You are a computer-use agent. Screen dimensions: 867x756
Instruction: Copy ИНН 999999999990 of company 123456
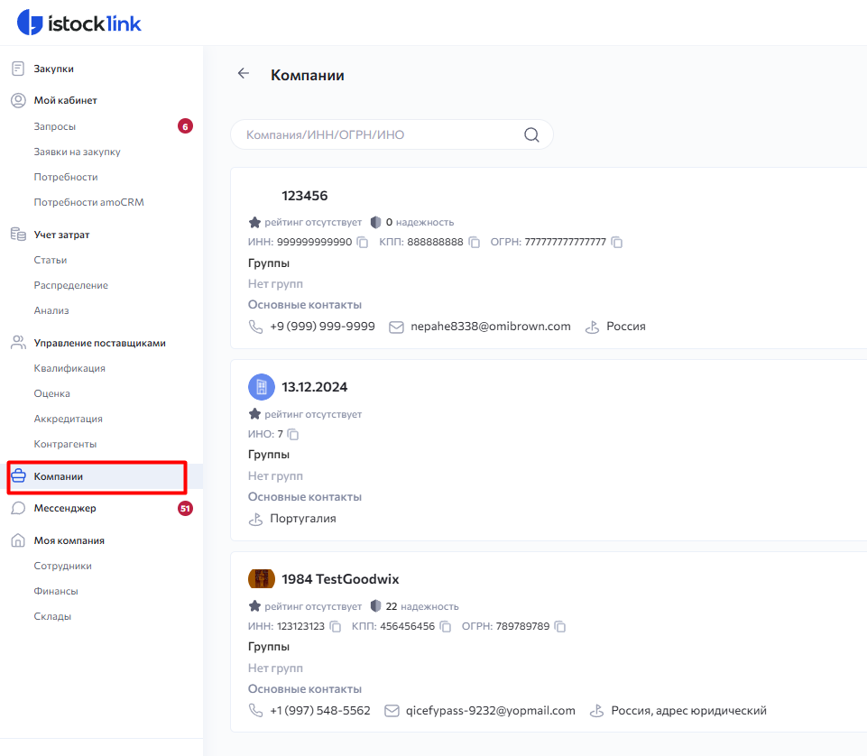pos(363,242)
